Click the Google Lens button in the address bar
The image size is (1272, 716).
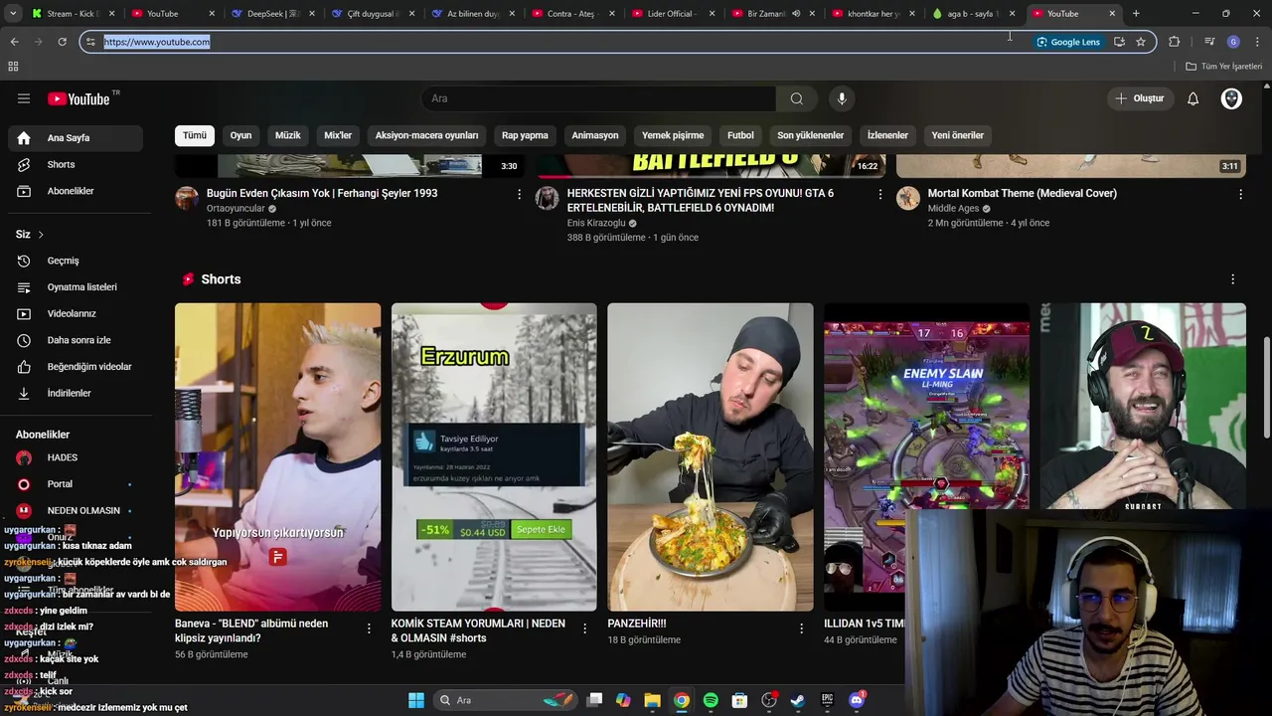coord(1068,42)
